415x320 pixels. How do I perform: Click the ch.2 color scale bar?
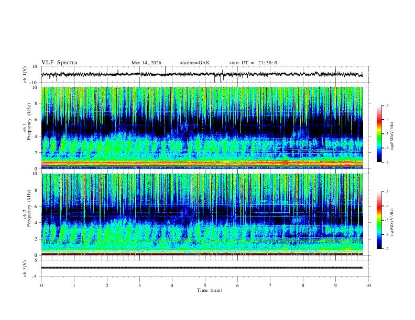coord(379,220)
